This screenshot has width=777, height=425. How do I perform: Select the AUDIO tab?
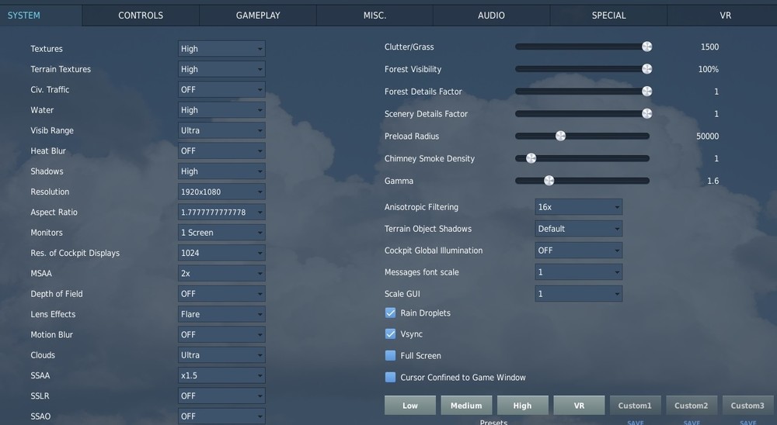pos(491,16)
